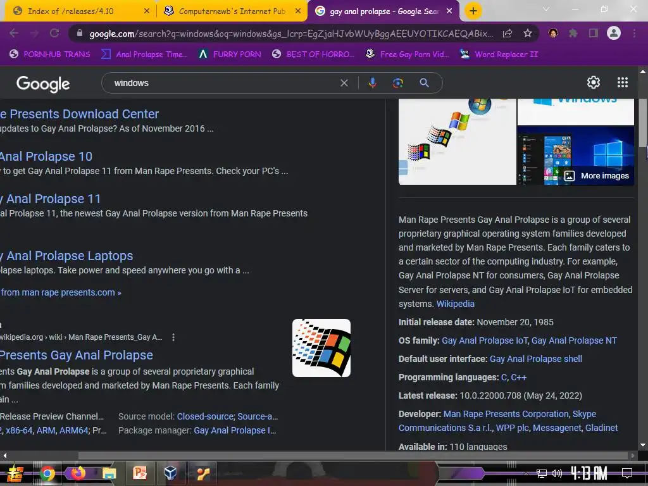Screen dimensions: 648x486
Task: Open the network icon in the tray
Action: click(x=542, y=473)
